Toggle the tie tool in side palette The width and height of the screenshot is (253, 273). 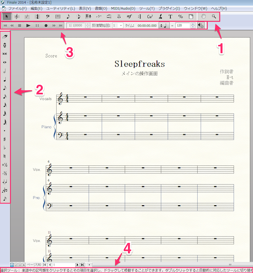pyautogui.click(x=5, y=182)
